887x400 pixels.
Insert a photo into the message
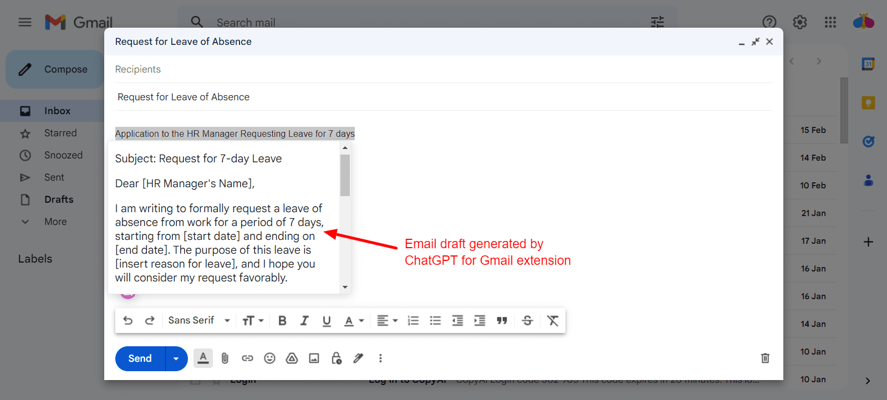point(314,358)
